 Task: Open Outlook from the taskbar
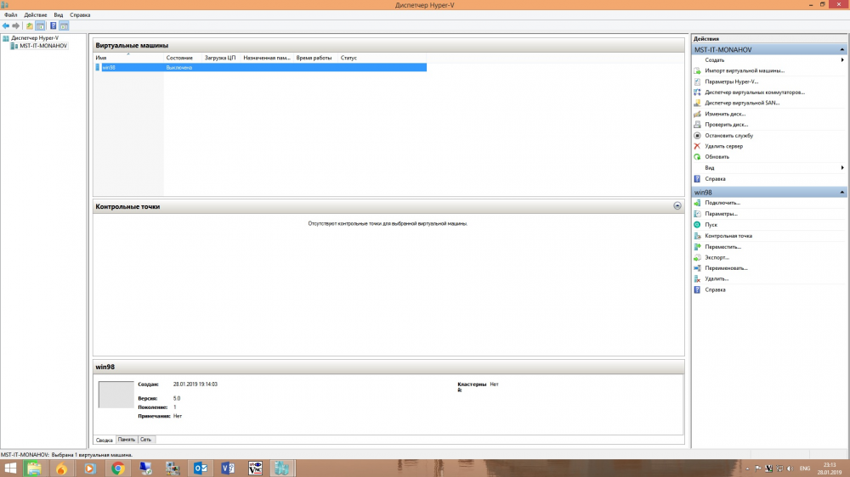200,469
